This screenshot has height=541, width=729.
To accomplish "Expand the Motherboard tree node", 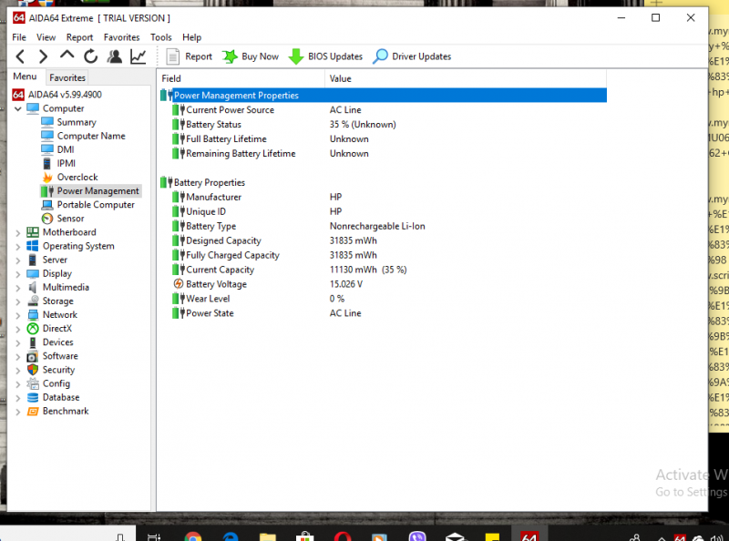I will (x=18, y=232).
